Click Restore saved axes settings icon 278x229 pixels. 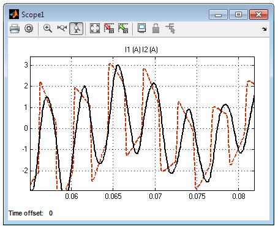[x=123, y=28]
